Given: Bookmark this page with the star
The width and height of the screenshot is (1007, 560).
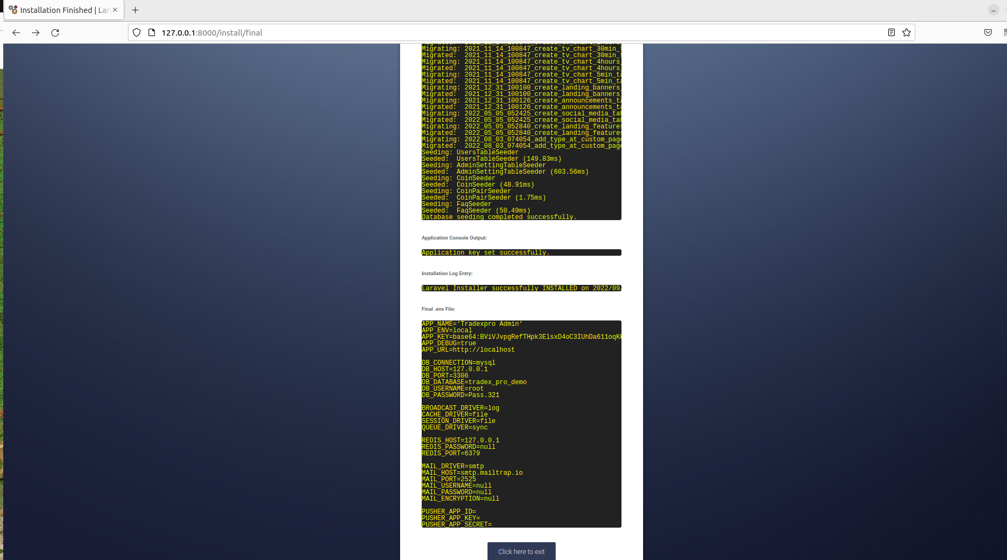Looking at the screenshot, I should 907,33.
